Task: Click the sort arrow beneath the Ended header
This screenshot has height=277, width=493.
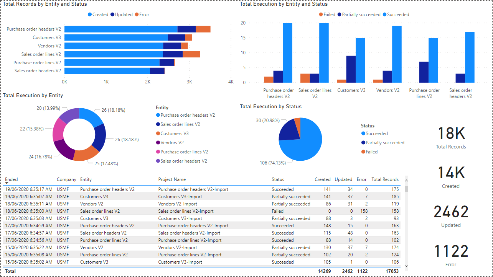Action: (x=7, y=184)
